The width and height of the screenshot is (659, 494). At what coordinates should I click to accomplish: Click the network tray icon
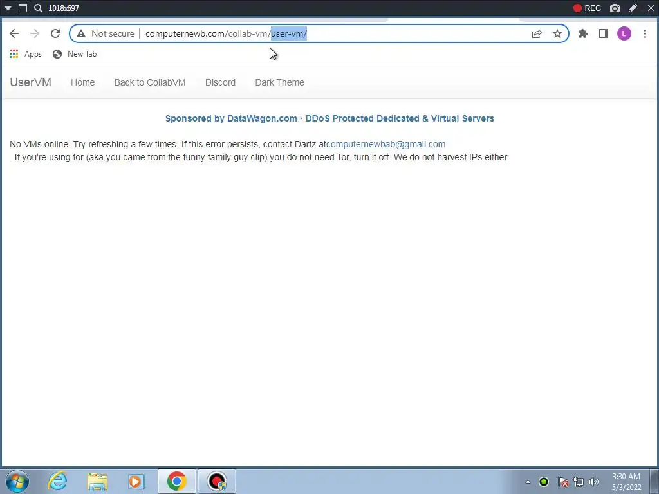[579, 482]
